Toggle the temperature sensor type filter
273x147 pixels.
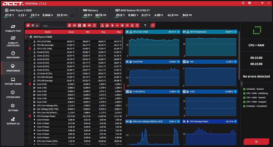pyautogui.click(x=102, y=25)
